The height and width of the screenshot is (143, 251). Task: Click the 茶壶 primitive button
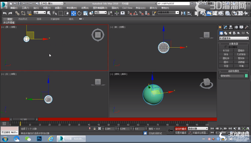[226, 66]
